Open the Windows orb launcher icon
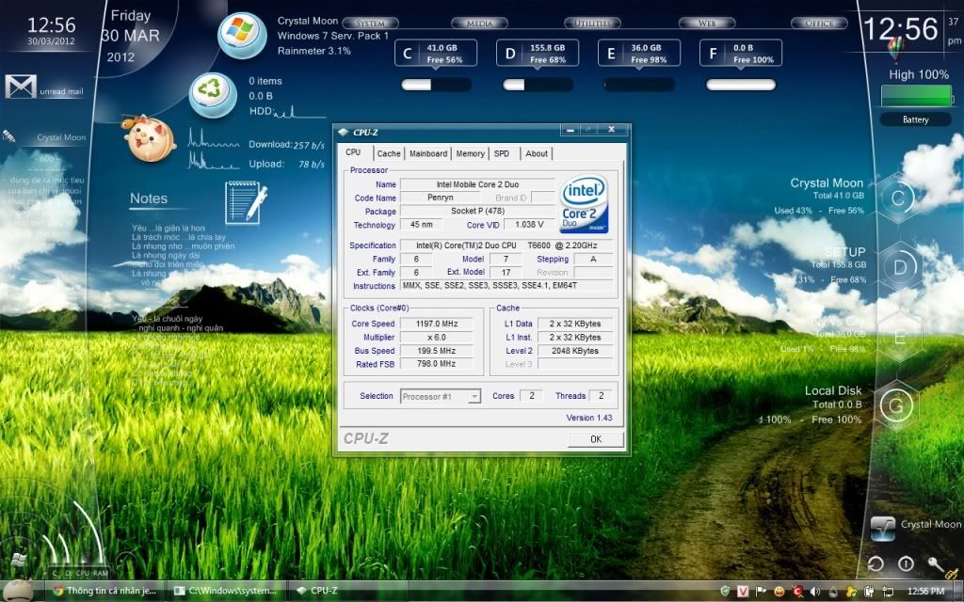964x602 pixels. (x=242, y=35)
